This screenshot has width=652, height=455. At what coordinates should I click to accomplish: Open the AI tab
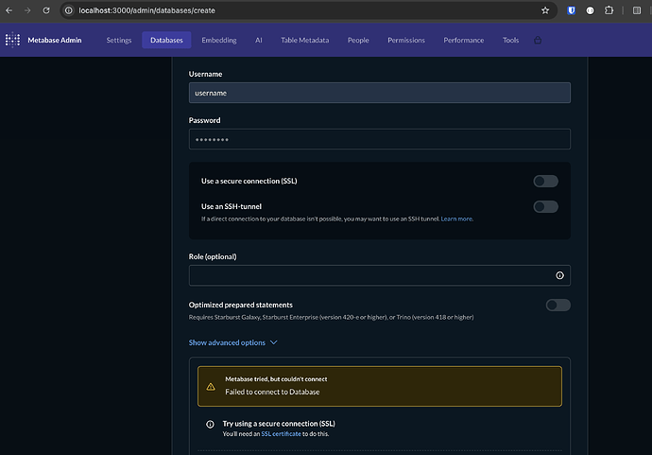click(x=259, y=40)
